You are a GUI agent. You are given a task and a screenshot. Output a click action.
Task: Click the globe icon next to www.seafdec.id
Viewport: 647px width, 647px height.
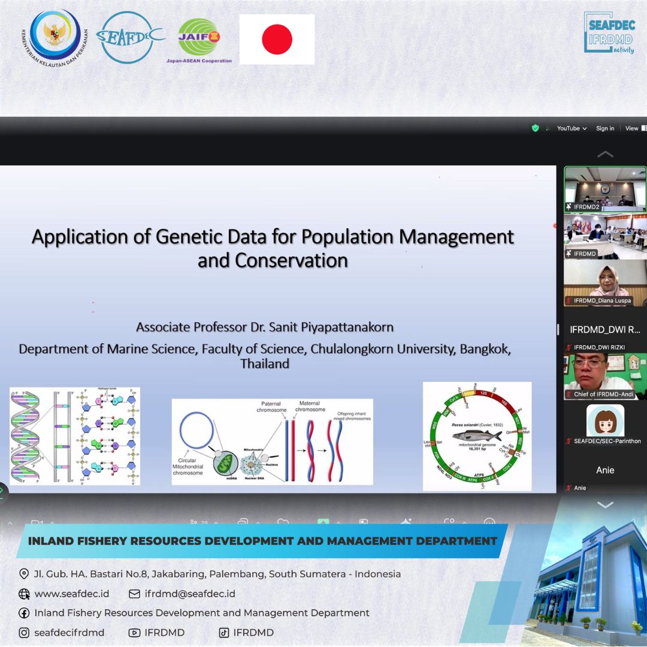point(24,594)
